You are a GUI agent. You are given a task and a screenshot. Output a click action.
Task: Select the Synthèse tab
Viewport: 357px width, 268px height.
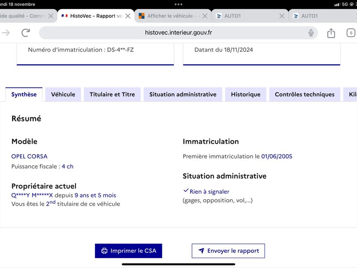click(24, 94)
